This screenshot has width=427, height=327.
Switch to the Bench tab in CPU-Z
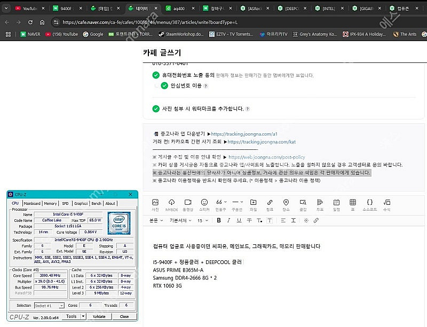pyautogui.click(x=96, y=203)
